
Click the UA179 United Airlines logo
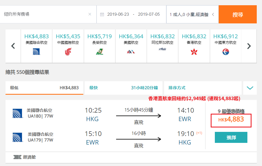coord(18,137)
